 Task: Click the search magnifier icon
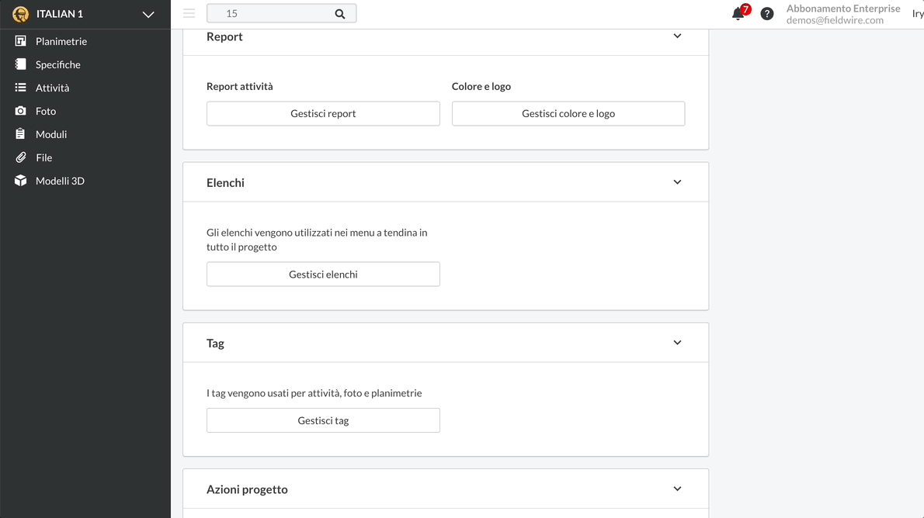339,12
